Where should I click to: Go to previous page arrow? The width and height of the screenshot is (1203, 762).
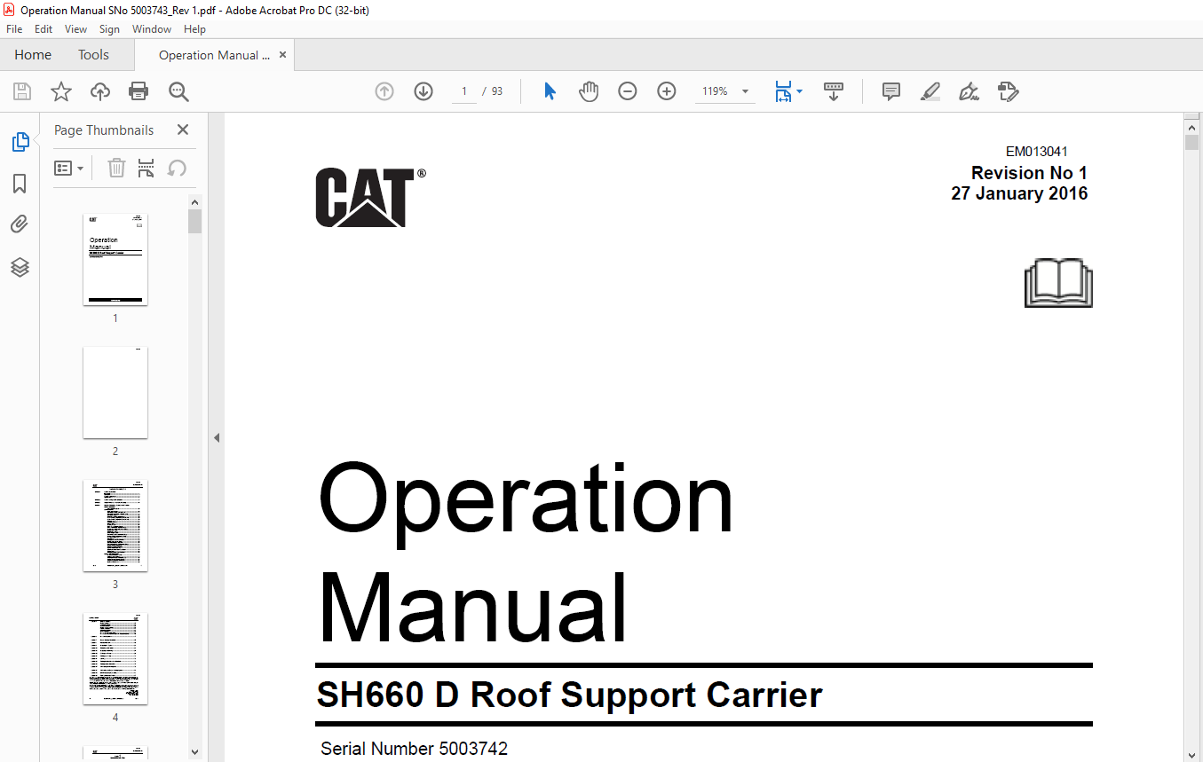point(384,91)
